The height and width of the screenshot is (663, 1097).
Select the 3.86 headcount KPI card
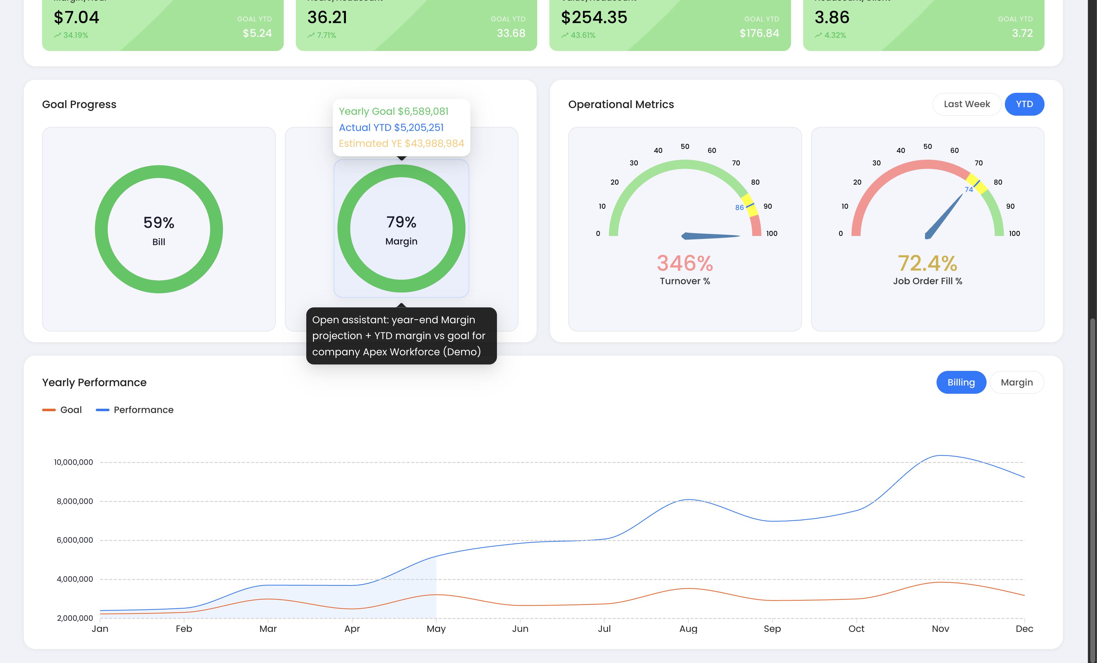[x=923, y=25]
